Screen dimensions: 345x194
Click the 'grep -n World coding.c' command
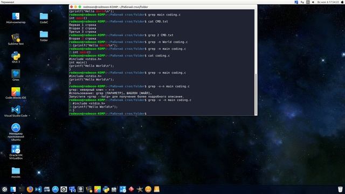pyautogui.click(x=168, y=42)
